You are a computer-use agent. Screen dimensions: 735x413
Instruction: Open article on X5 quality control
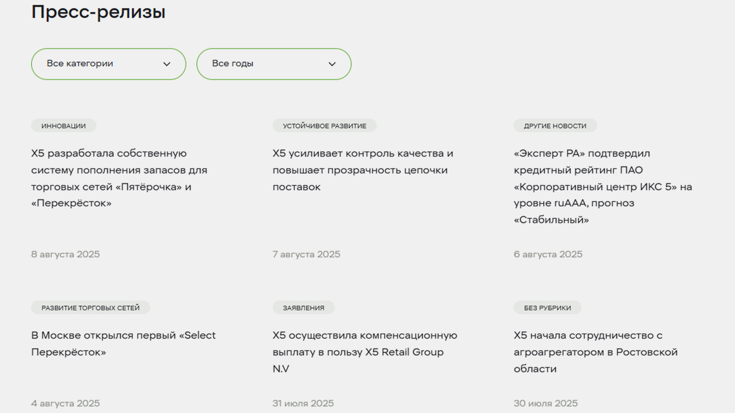click(x=363, y=170)
